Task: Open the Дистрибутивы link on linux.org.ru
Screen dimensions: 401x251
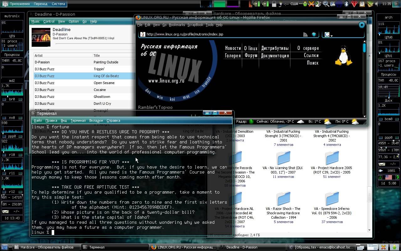Action: point(275,48)
